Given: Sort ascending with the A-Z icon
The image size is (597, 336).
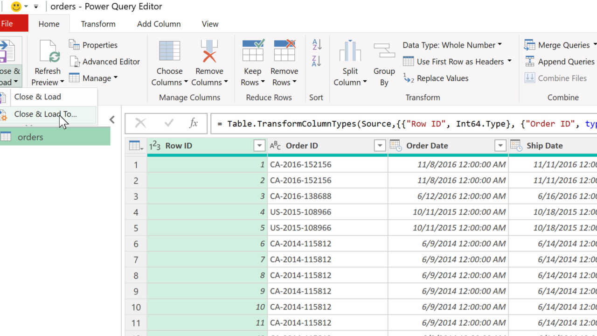Looking at the screenshot, I should [317, 45].
